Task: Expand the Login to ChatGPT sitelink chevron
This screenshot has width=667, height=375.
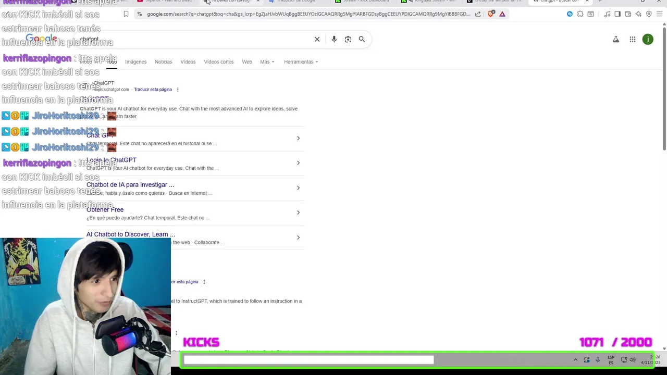Action: point(298,163)
